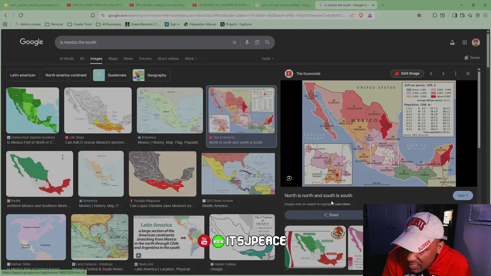
Task: Click the Edit Image button
Action: (407, 74)
